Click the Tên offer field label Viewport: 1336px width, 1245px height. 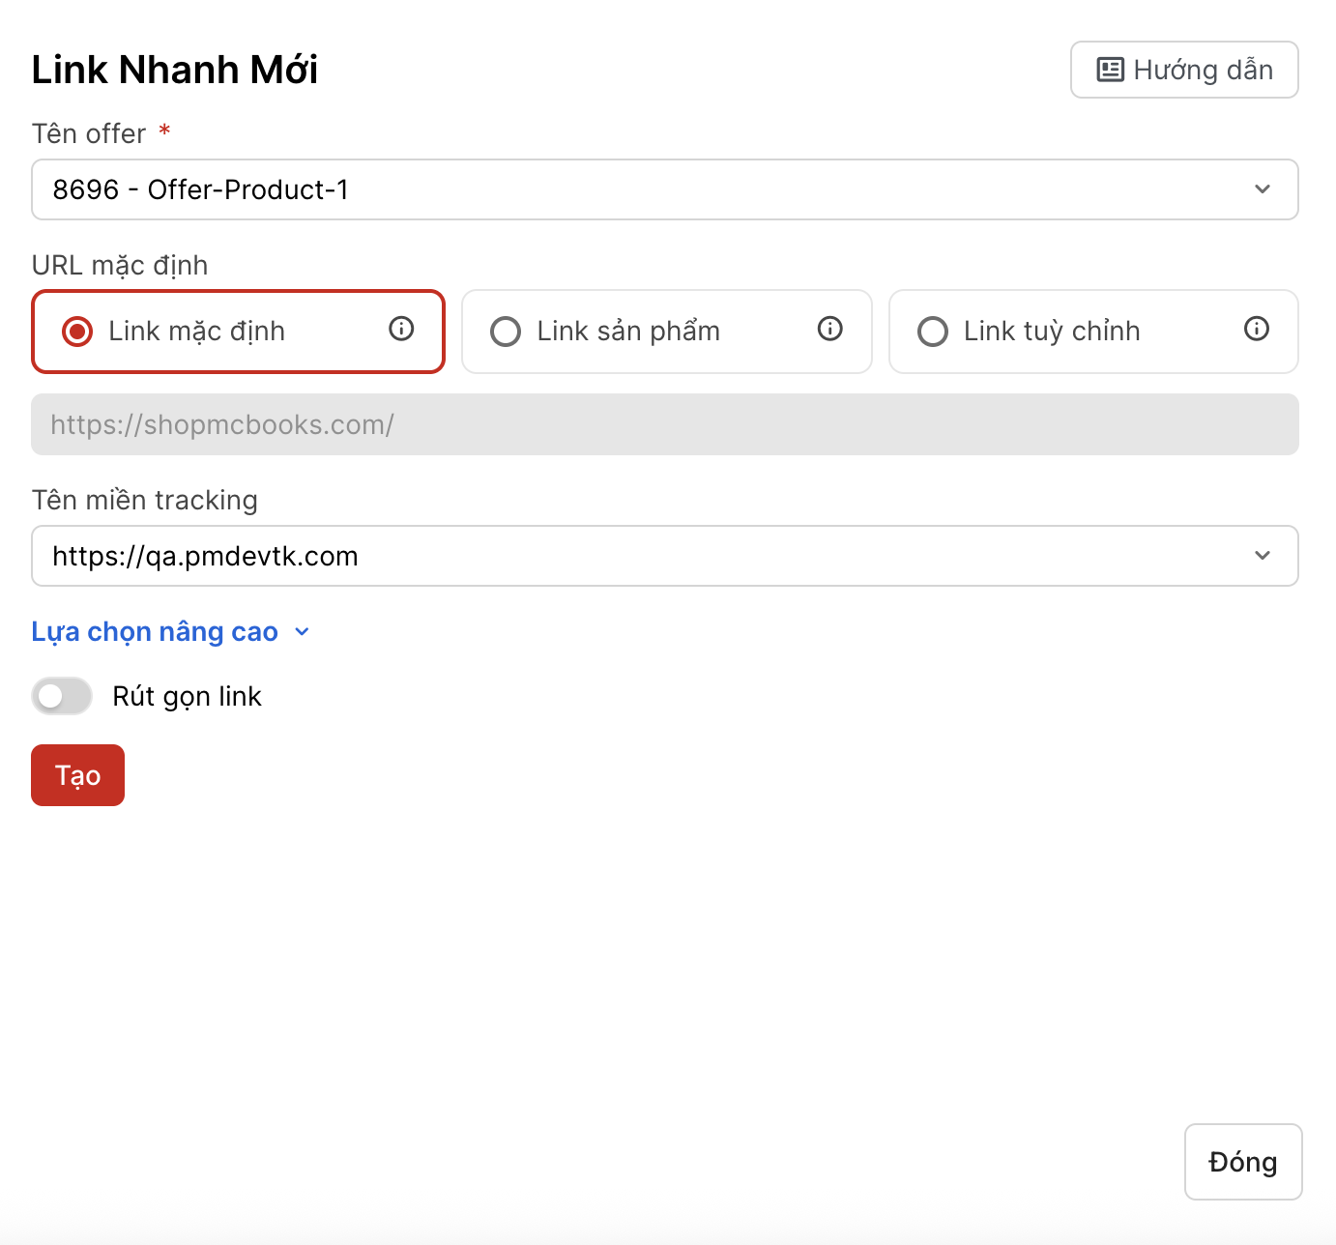click(x=89, y=133)
